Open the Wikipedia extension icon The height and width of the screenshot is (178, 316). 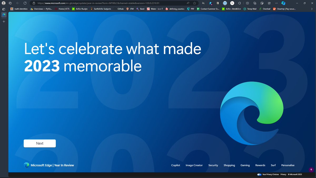(232, 3)
